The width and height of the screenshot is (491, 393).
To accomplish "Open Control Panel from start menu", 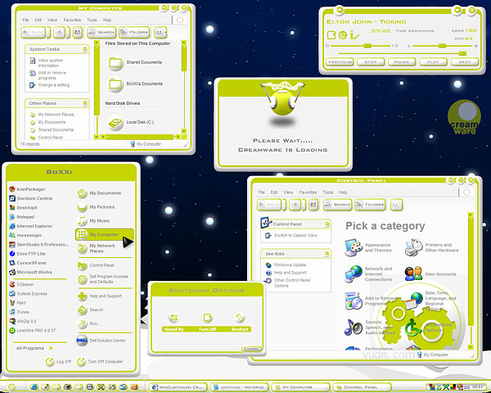I will point(96,265).
